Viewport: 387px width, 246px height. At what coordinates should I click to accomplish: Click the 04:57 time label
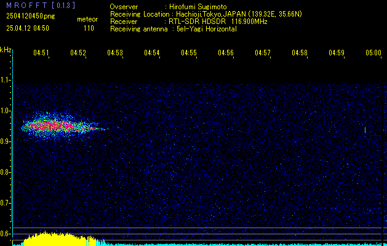point(263,53)
